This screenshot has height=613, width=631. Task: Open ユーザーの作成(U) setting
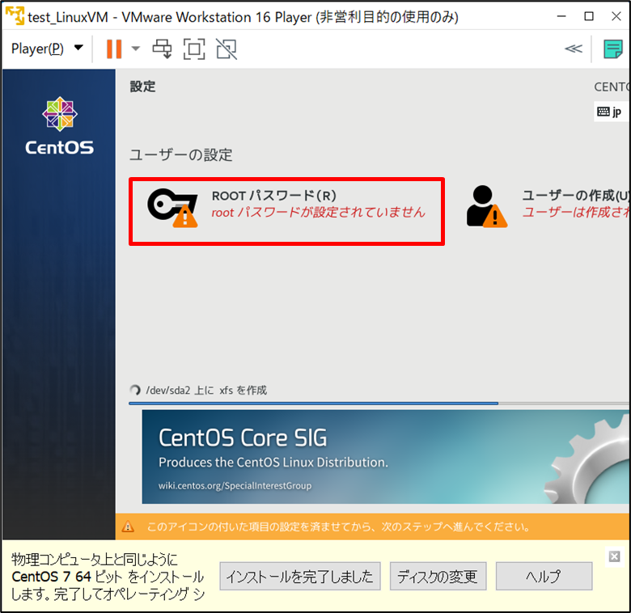coord(548,206)
